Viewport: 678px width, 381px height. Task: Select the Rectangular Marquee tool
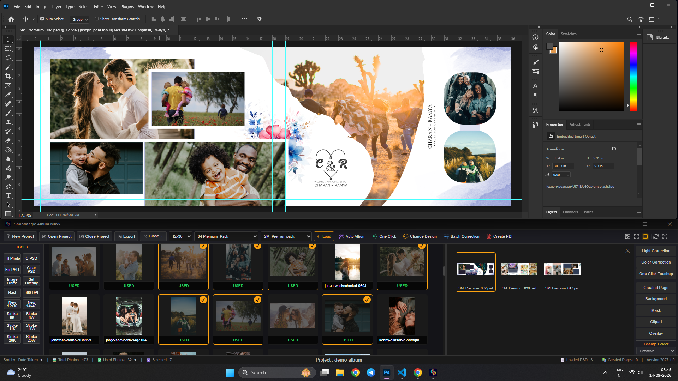coord(8,49)
